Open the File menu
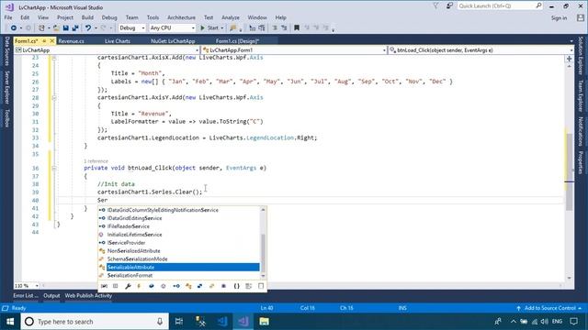Screen dimensions: 588x330 pos(8,17)
